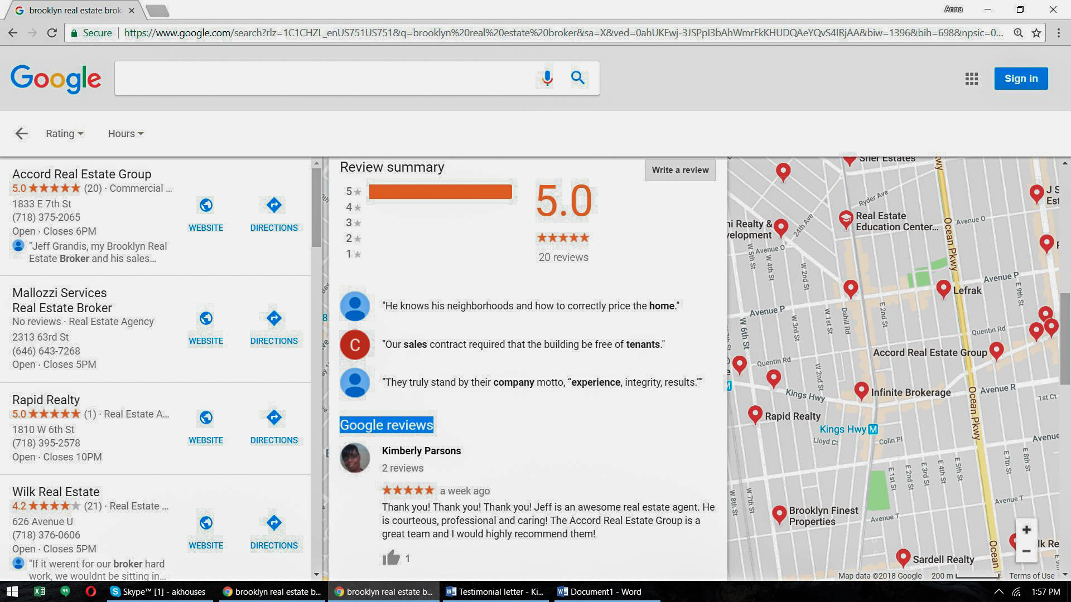Open the Rapid Realty listing title
The width and height of the screenshot is (1071, 602).
(x=46, y=400)
